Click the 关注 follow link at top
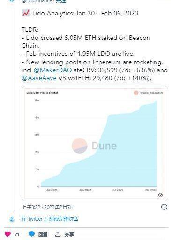171x240 pixels. [x=61, y=1]
